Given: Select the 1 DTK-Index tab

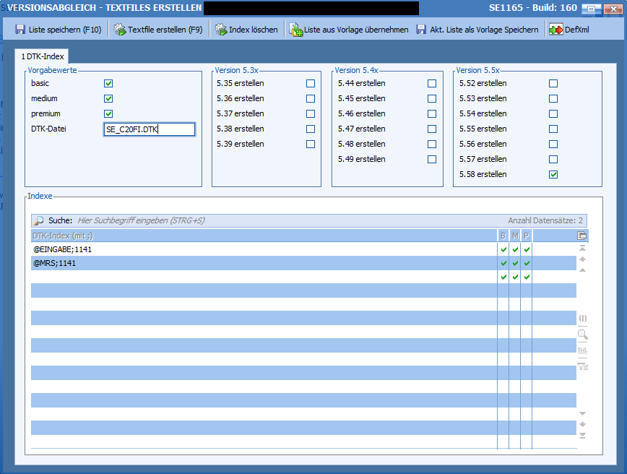Looking at the screenshot, I should point(41,56).
